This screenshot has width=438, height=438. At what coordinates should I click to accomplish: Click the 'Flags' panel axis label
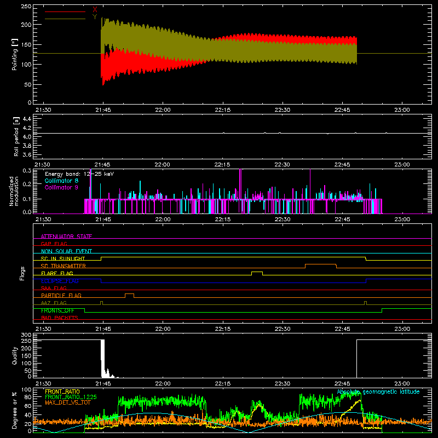click(22, 273)
